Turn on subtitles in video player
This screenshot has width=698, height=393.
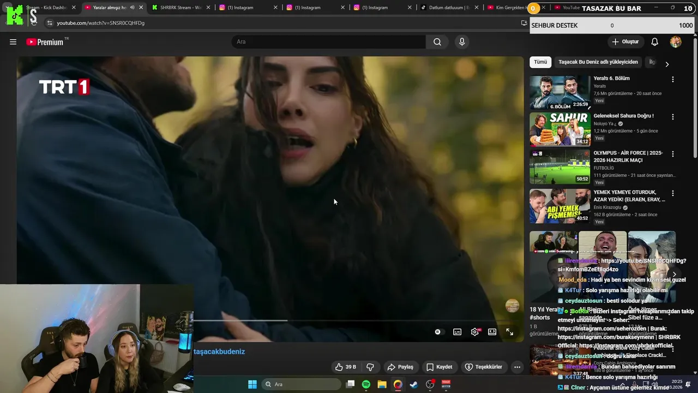pos(458,332)
